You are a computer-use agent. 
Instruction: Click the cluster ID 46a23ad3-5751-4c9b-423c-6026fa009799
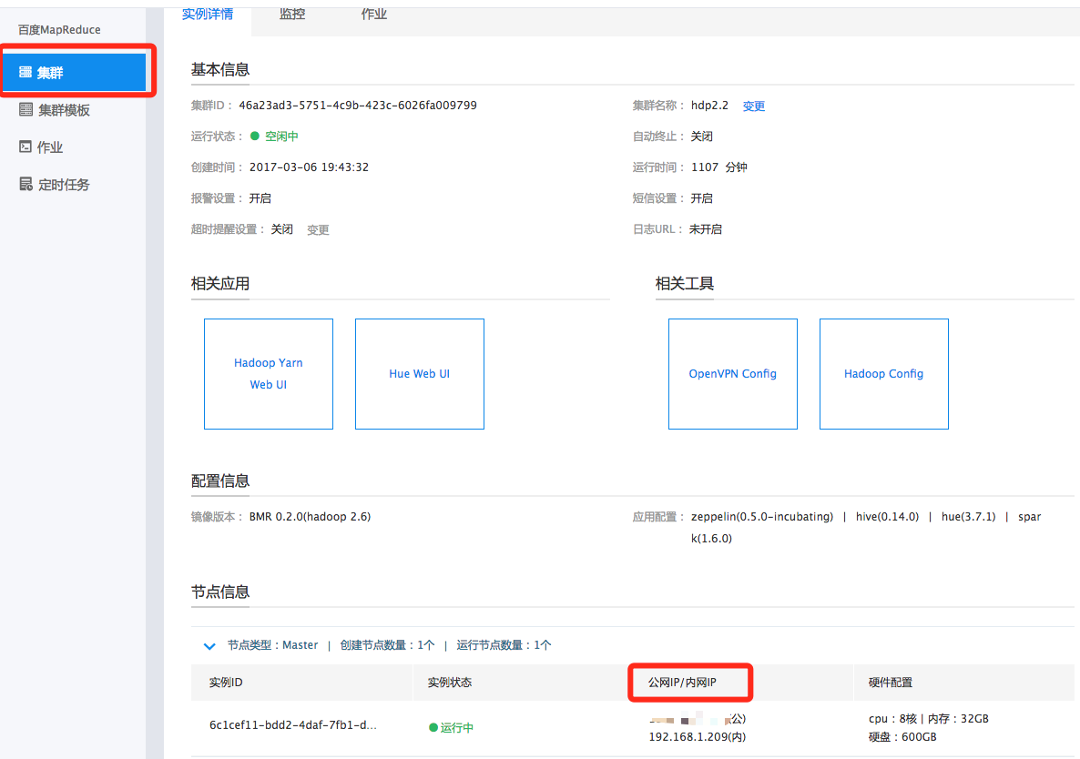(x=358, y=106)
